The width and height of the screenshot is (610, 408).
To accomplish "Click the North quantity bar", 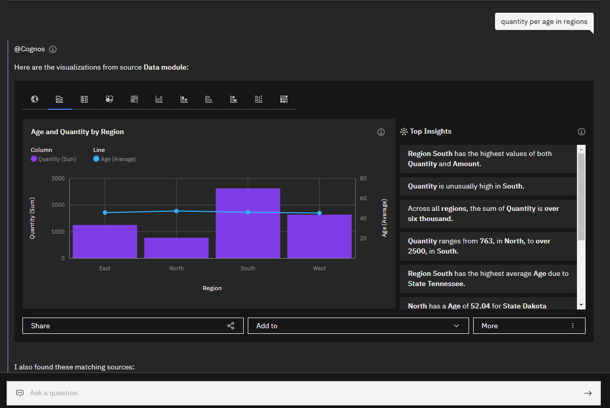I will 176,248.
